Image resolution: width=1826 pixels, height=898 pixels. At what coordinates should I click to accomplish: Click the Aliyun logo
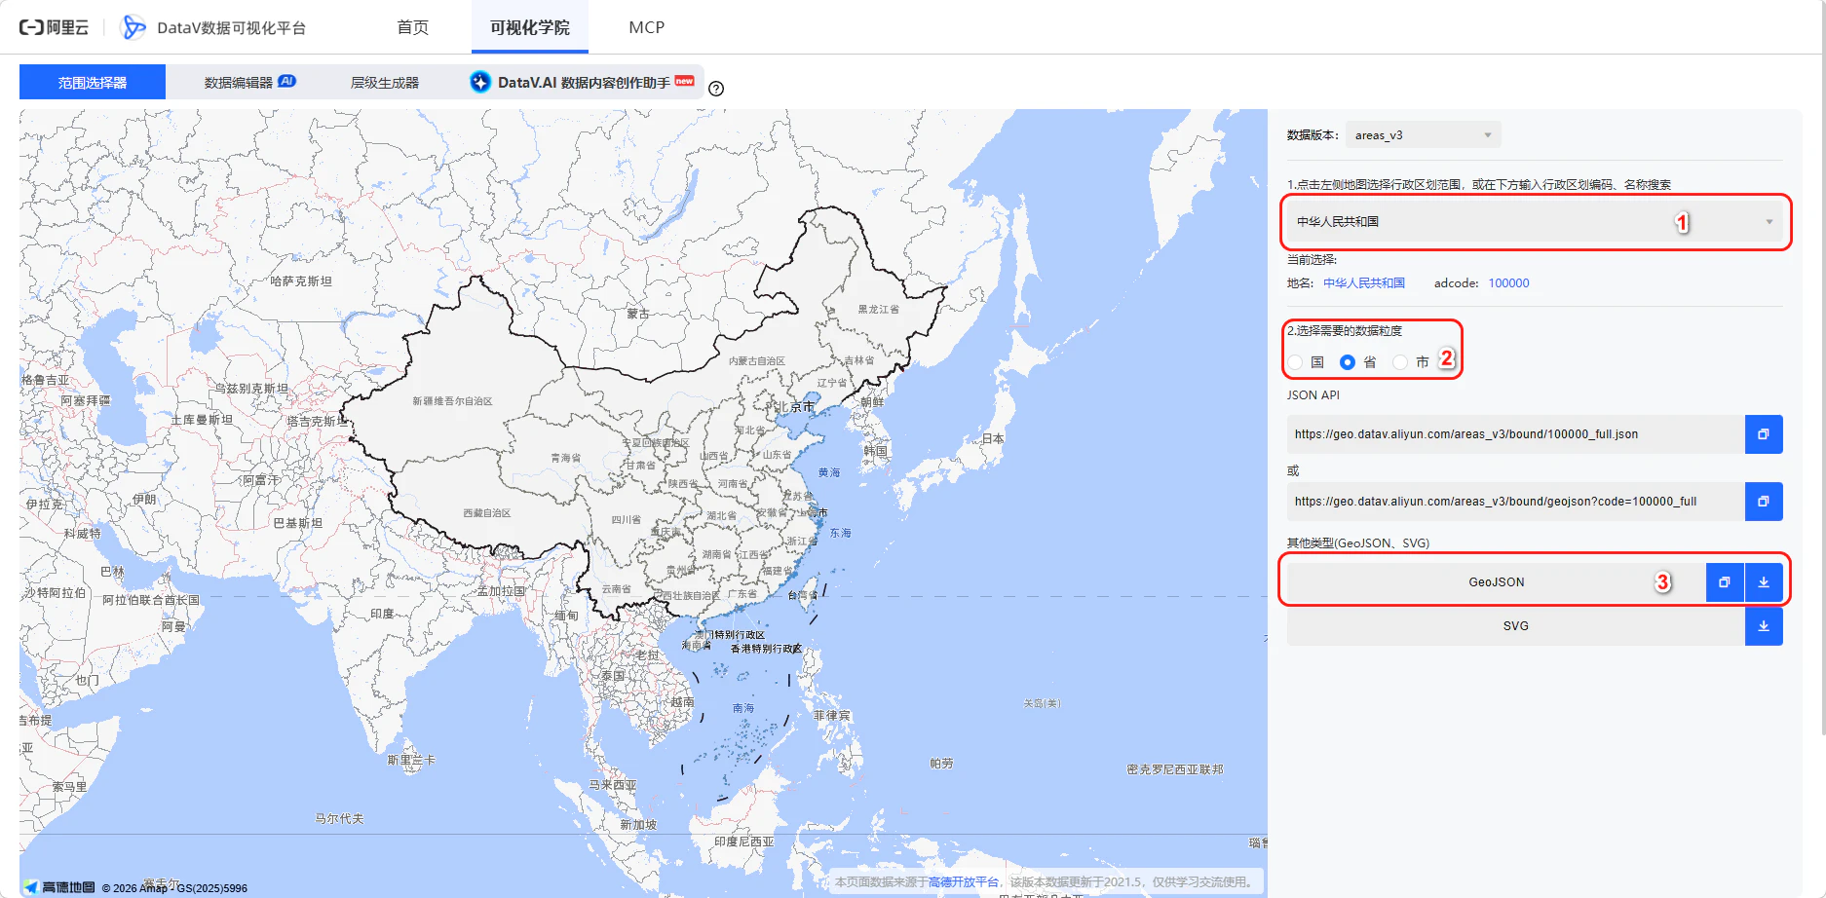[x=55, y=27]
